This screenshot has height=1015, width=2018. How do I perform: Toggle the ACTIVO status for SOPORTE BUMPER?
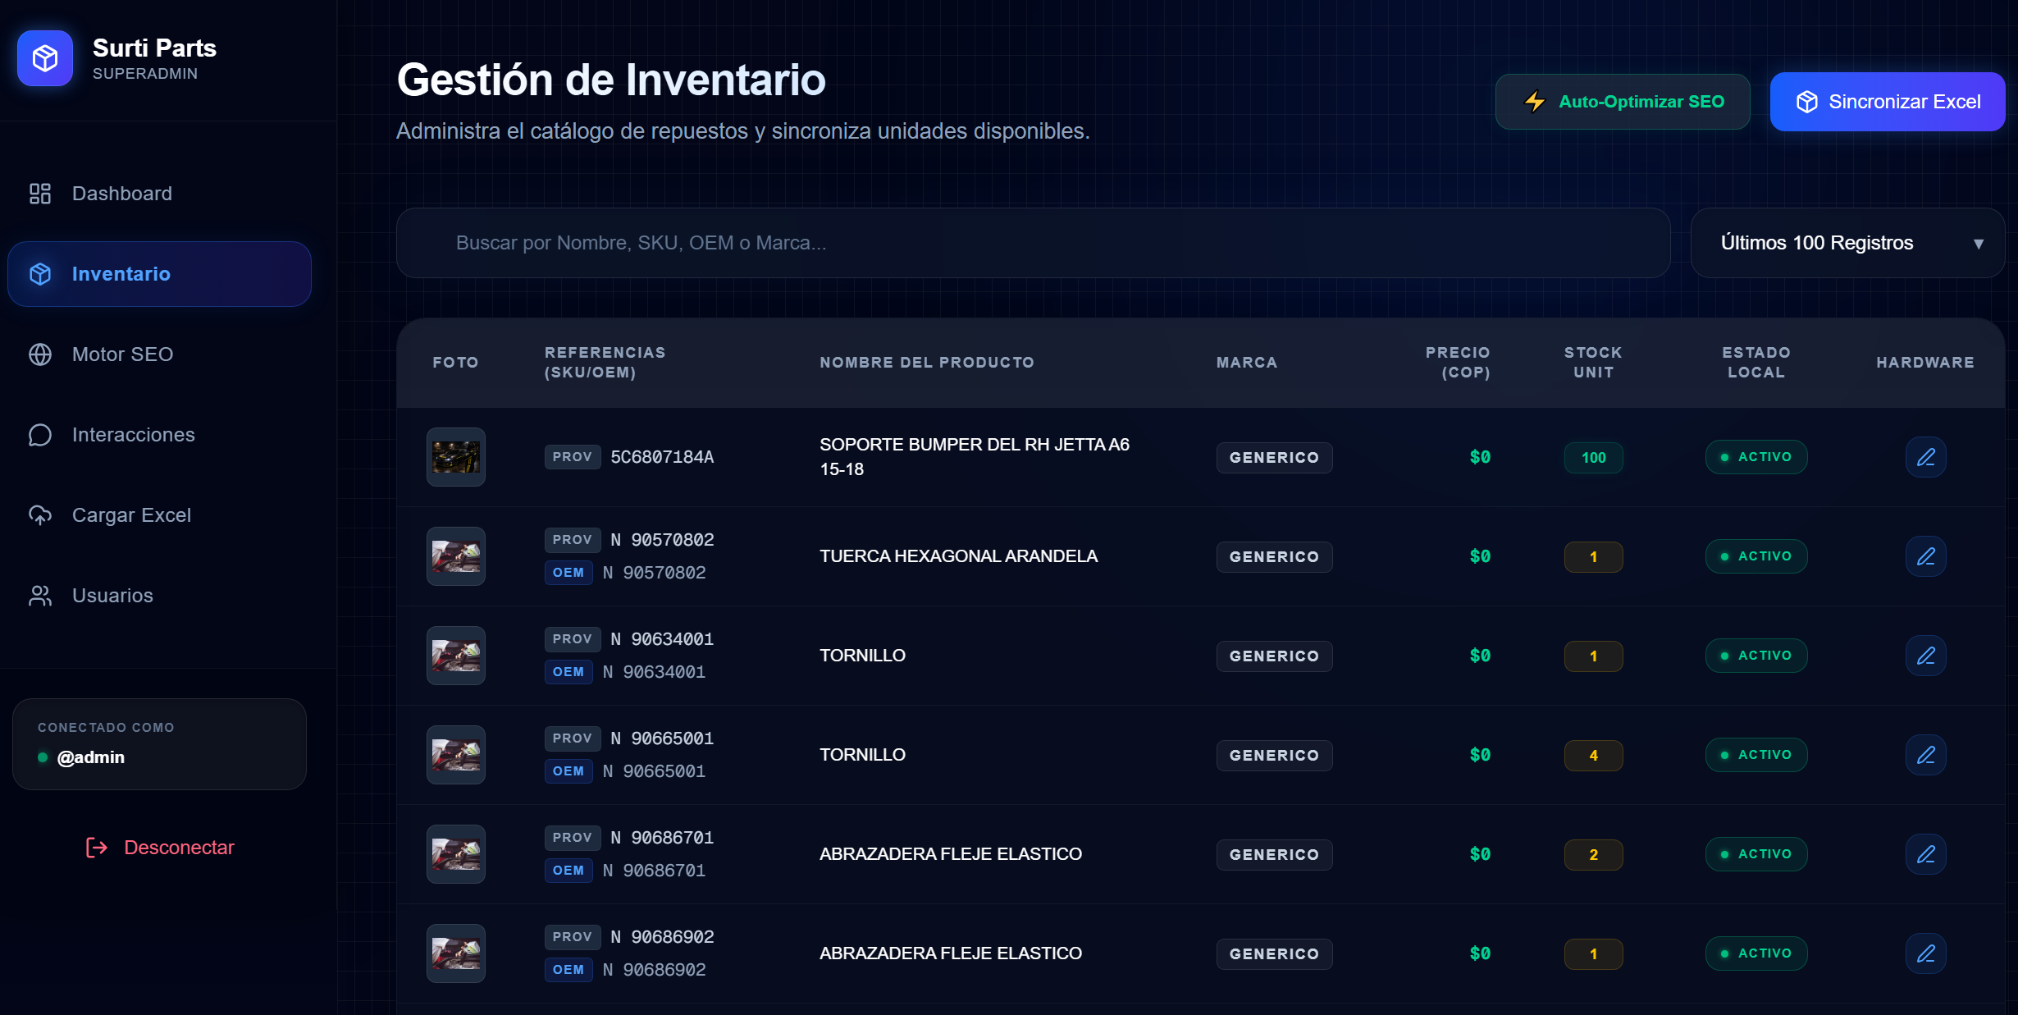(x=1755, y=457)
